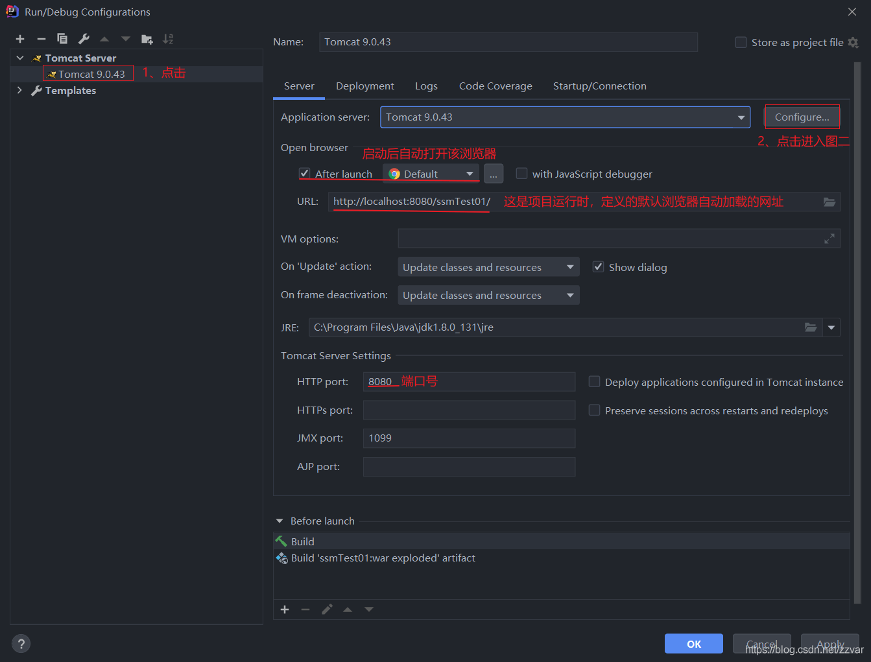Switch to the Logs tab
The width and height of the screenshot is (871, 662).
[426, 86]
